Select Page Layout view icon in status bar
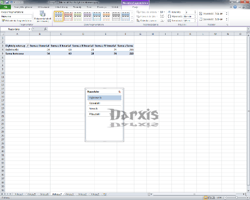Screen dimensions: 250x200 coord(209,198)
